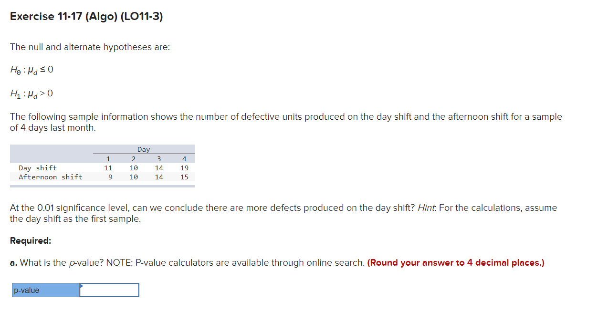Image resolution: width=598 pixels, height=322 pixels.
Task: Click the column header labeled 2
Action: click(x=134, y=158)
